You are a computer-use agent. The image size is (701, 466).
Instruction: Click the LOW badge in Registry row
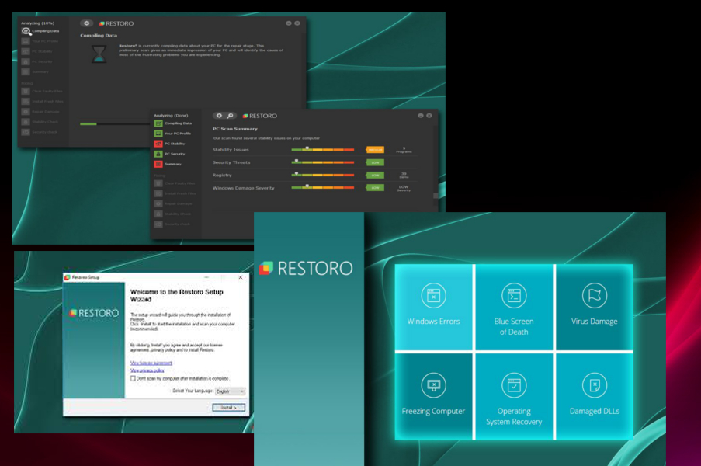click(x=375, y=176)
